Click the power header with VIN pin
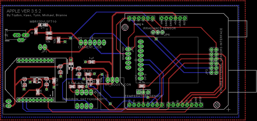The image size is (257, 121). pos(173,18)
